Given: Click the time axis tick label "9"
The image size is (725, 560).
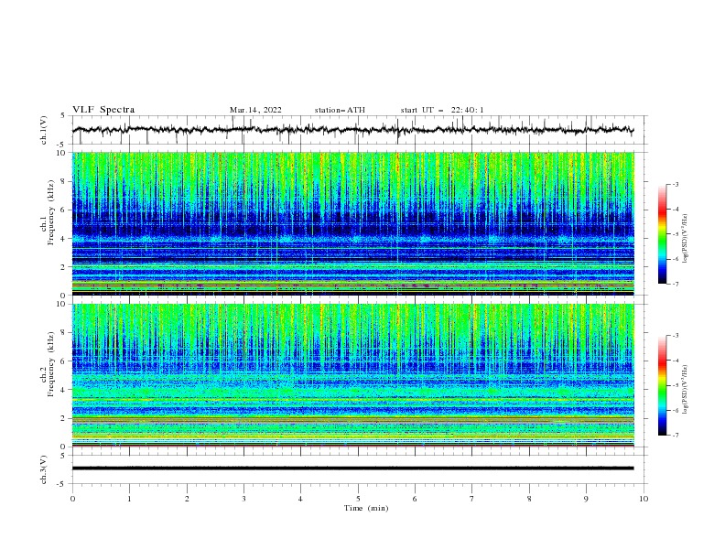Looking at the screenshot, I should (x=586, y=499).
